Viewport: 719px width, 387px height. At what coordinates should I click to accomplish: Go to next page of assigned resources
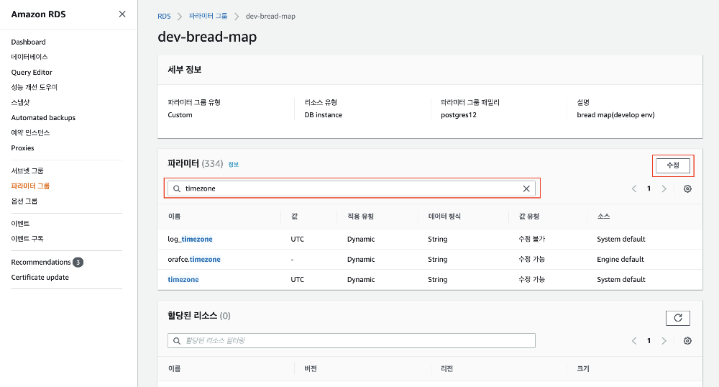pos(664,341)
